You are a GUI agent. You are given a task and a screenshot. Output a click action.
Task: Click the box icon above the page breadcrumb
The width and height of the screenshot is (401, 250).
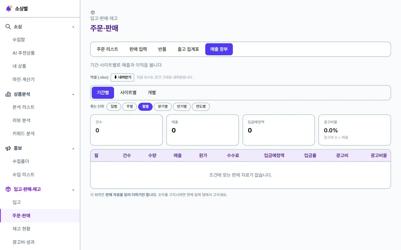[93, 12]
